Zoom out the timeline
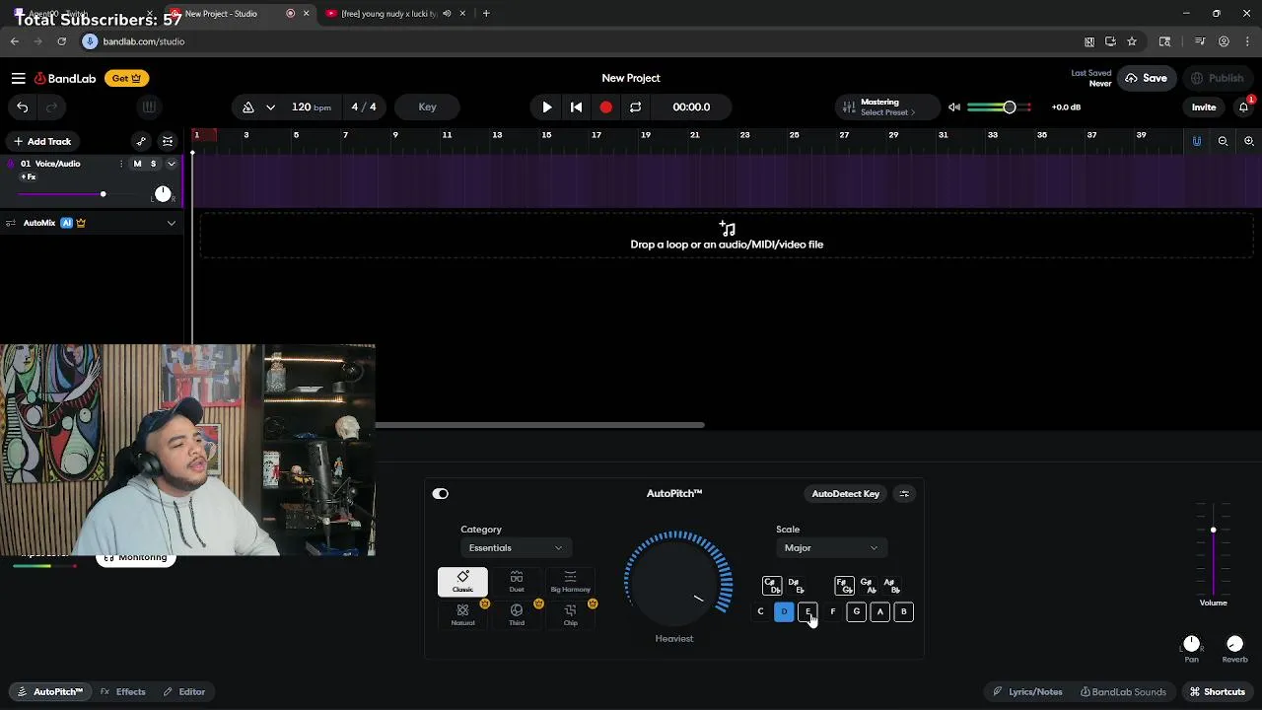1262x710 pixels. (1223, 141)
